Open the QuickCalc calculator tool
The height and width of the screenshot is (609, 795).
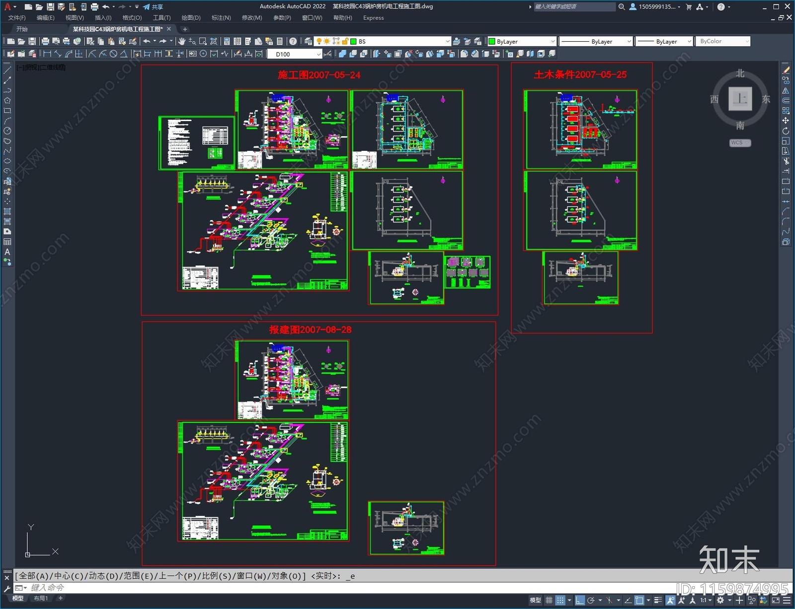coord(280,41)
